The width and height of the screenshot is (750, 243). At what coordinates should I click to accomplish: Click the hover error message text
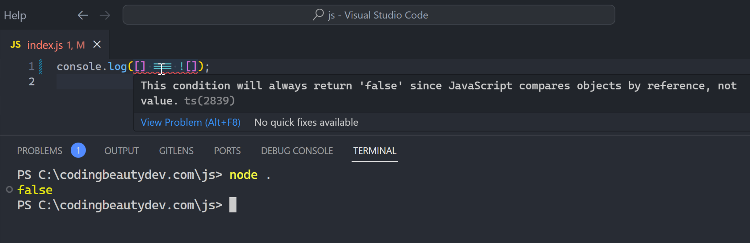pos(439,93)
